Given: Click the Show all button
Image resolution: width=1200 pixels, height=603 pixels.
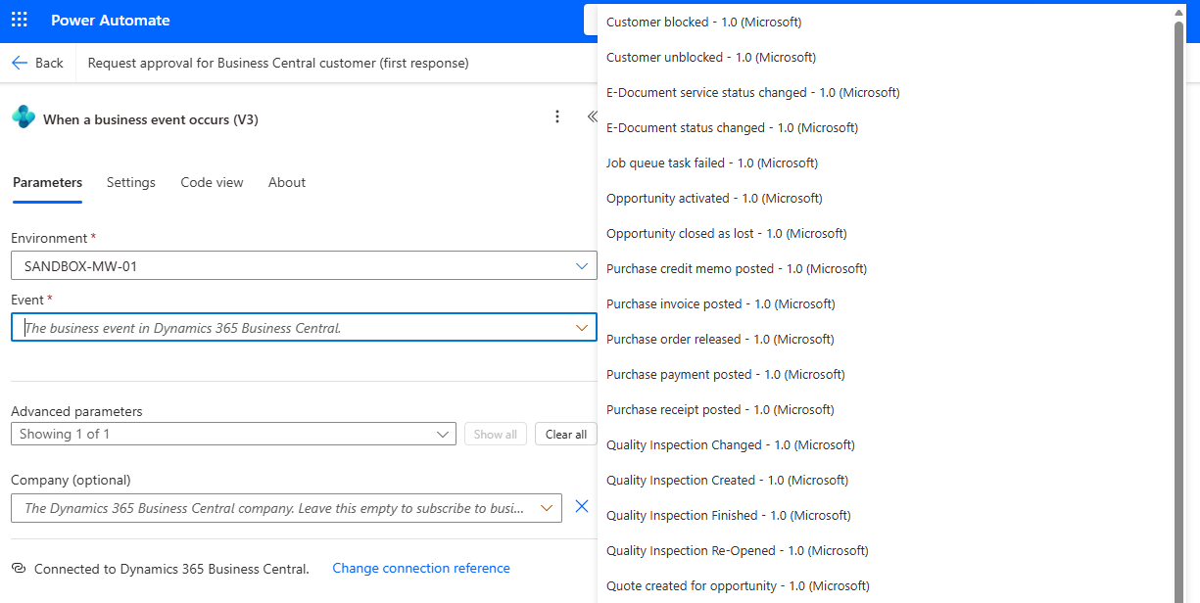Looking at the screenshot, I should pyautogui.click(x=496, y=434).
